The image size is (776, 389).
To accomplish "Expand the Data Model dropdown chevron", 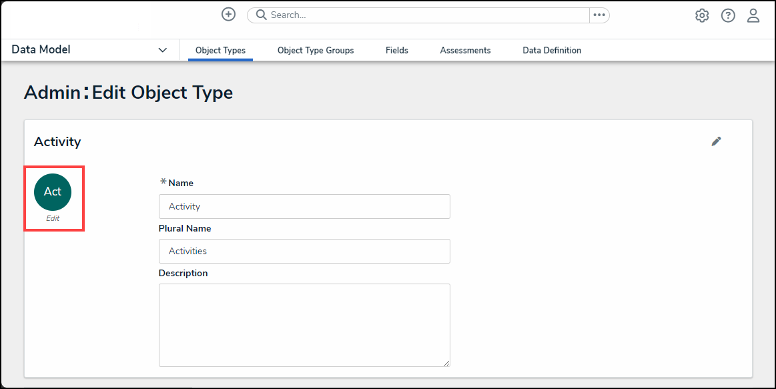I will pos(163,51).
